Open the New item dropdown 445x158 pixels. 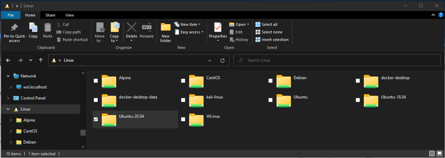coord(187,24)
